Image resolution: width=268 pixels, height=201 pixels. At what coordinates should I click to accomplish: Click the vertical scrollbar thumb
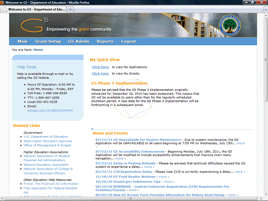click(x=265, y=59)
